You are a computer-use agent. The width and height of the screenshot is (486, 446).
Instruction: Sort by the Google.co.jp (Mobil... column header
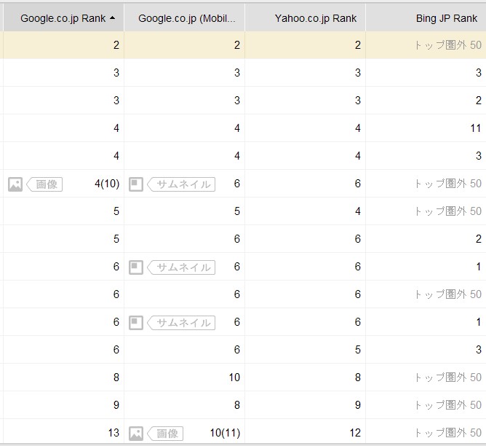click(x=184, y=18)
